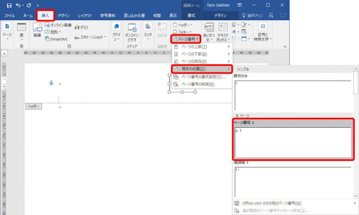359x215 pixels.
Task: Open the スクリーンショット dropdown
Action: point(90,37)
